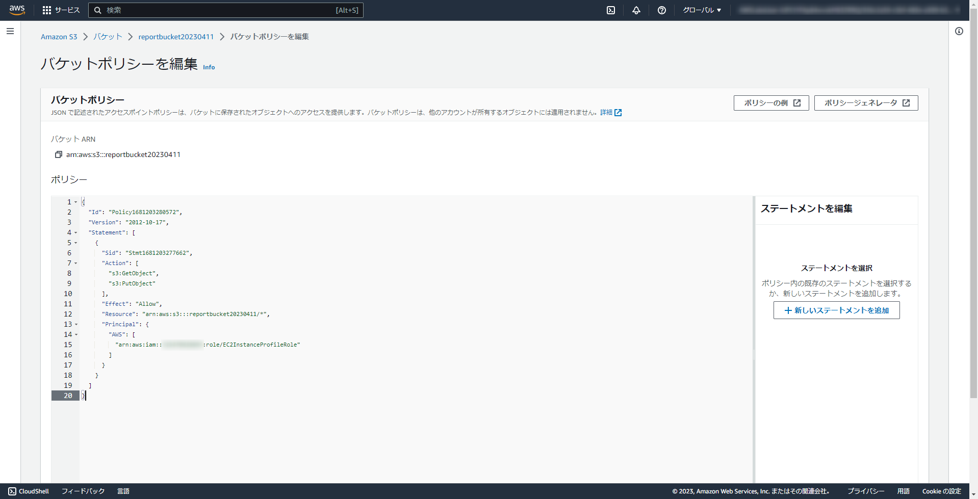This screenshot has height=499, width=978.
Task: Click the external link icon next to 詳細
Action: coord(618,112)
